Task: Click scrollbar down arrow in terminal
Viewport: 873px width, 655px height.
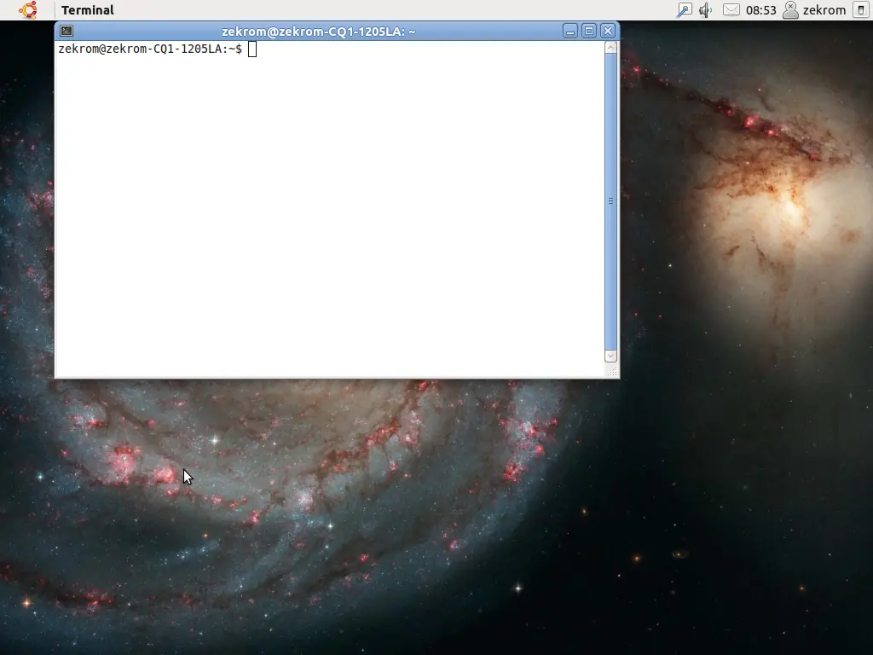Action: [x=610, y=356]
